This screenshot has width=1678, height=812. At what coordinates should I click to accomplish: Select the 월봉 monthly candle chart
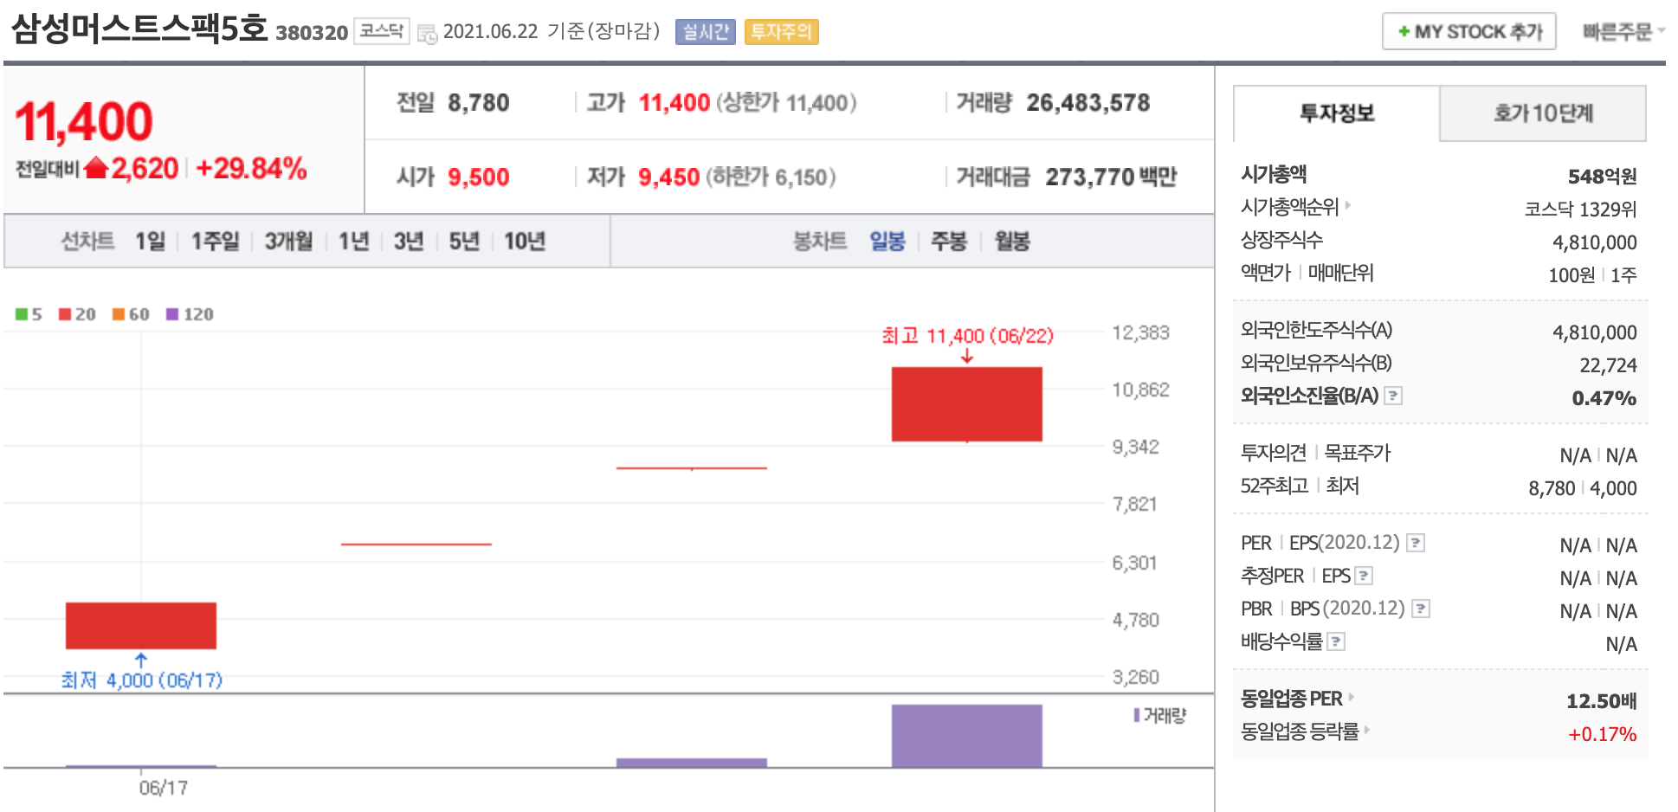1012,241
